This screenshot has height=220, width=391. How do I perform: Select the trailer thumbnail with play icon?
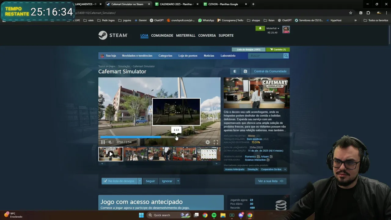pos(111,154)
